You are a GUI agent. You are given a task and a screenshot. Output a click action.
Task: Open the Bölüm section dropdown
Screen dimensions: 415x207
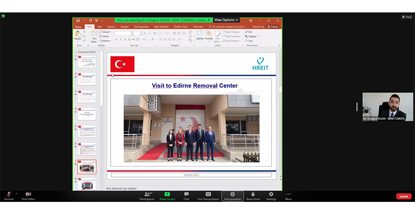tap(106, 41)
